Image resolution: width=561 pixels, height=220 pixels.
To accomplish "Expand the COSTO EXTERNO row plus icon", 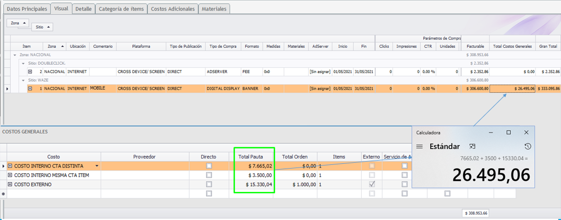I will (x=10, y=184).
